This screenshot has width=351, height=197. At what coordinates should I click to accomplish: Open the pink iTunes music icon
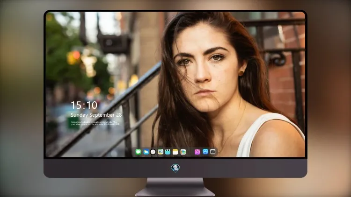pos(197,152)
